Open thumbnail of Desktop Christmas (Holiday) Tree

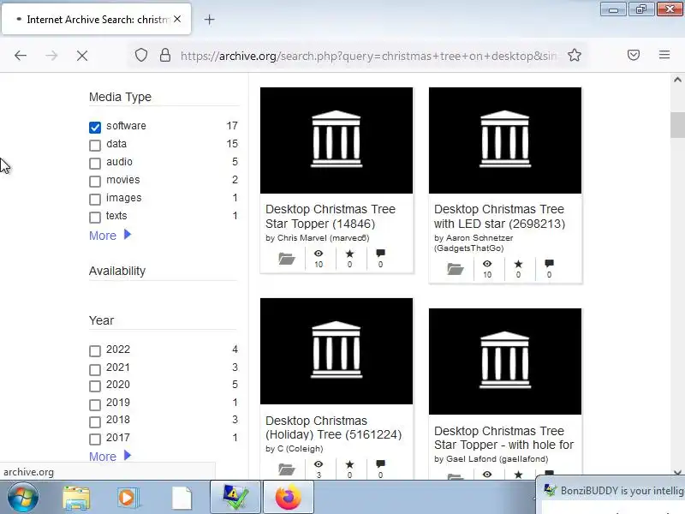tap(337, 351)
